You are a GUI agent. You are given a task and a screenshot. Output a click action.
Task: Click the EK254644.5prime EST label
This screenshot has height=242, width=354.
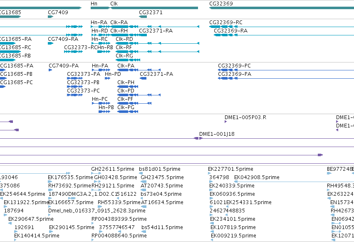pos(22,195)
